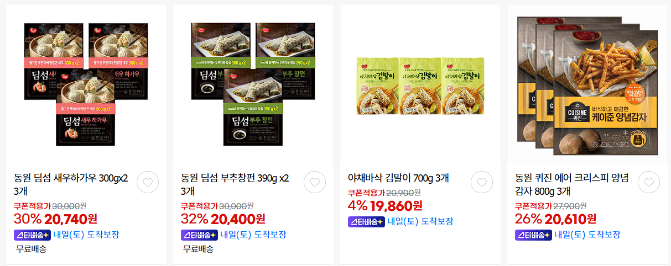
Task: Click 내일(토) 도착보장 under the 김말이 item
Action: point(420,221)
